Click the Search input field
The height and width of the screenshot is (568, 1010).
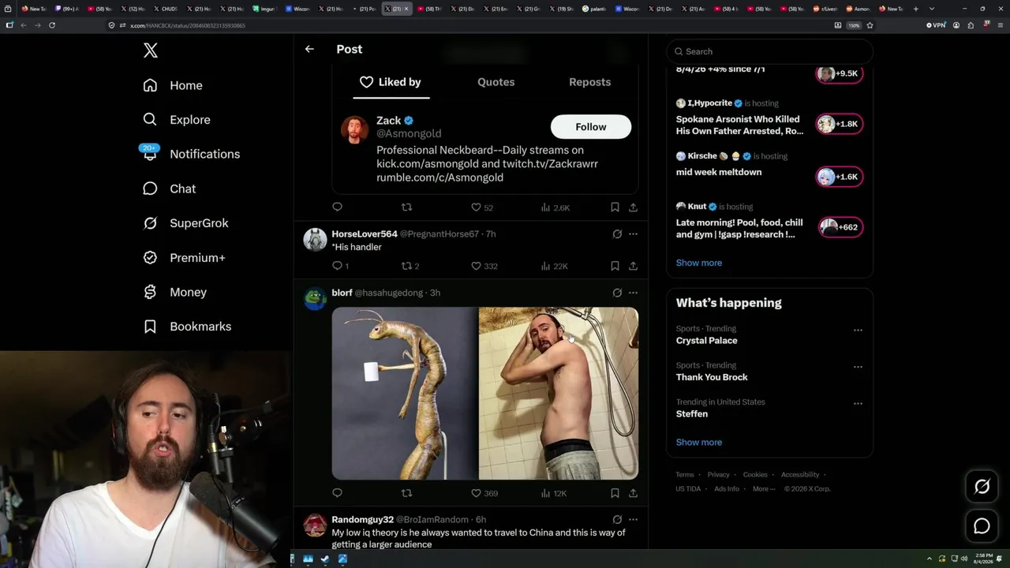(x=769, y=51)
